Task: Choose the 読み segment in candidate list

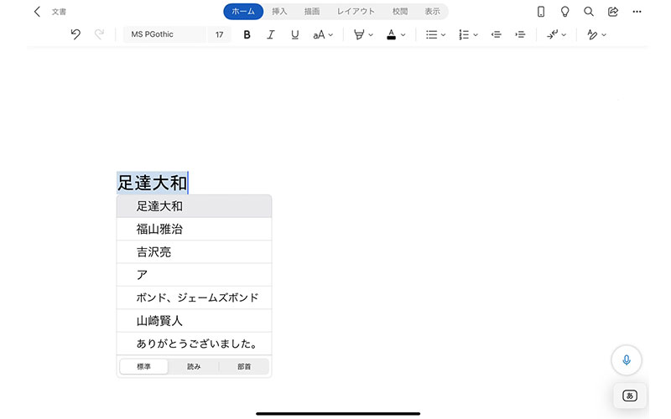Action: (x=193, y=366)
